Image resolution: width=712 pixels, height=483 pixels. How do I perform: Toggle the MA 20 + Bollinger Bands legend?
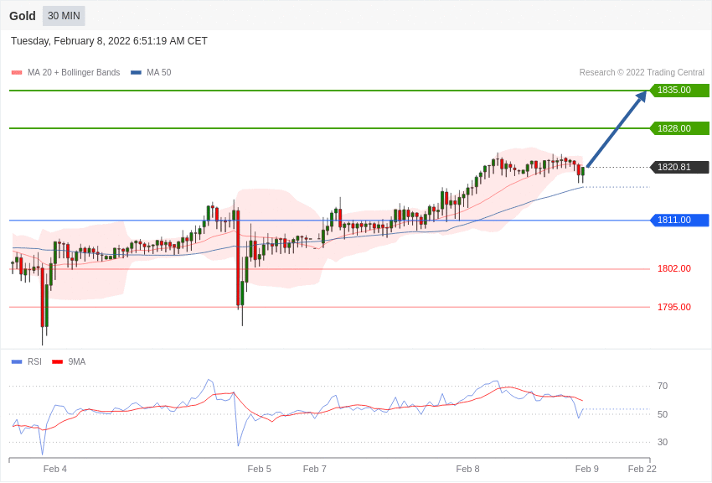pos(66,72)
